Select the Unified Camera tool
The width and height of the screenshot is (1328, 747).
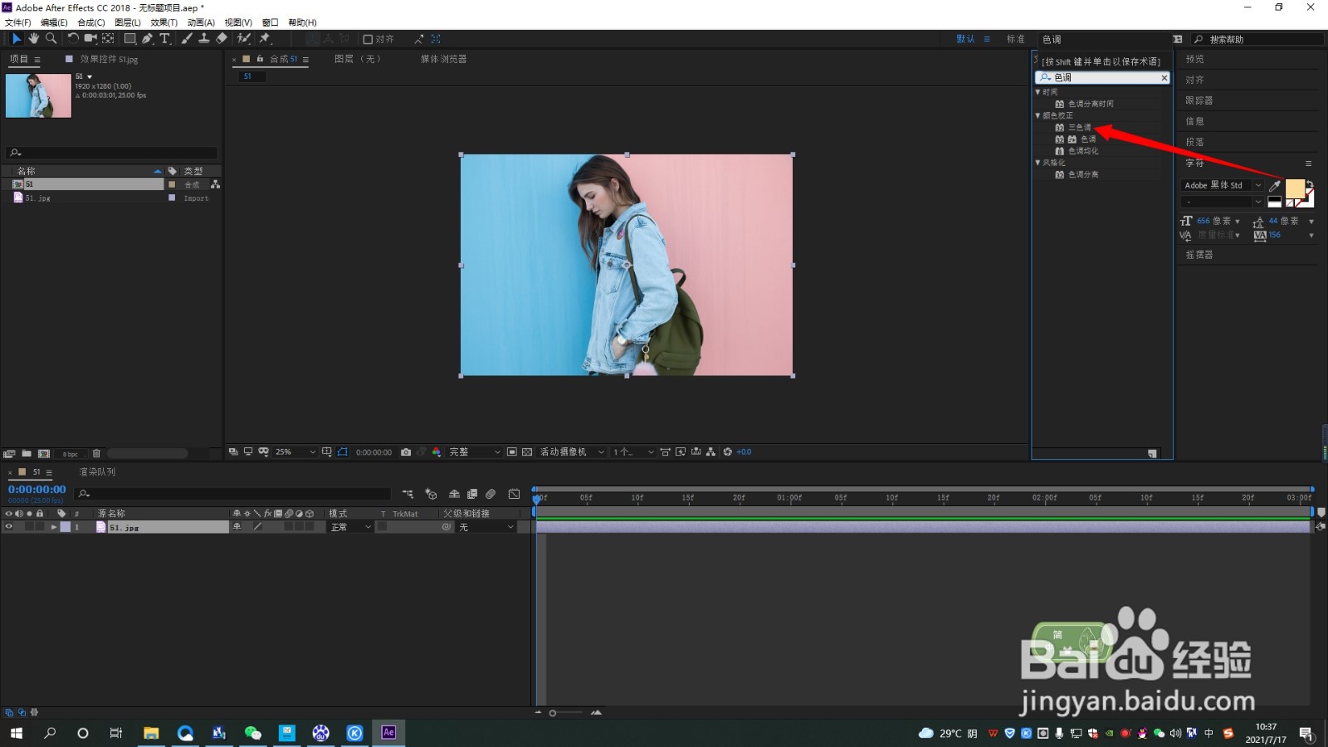[x=90, y=39]
